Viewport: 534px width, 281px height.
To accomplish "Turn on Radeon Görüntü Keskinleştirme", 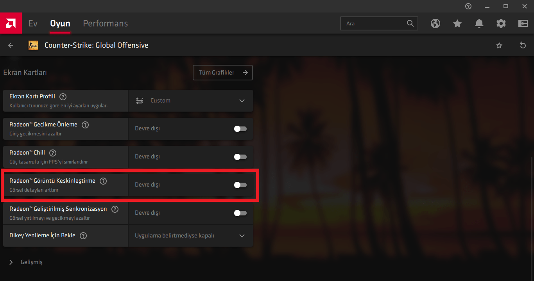I will click(x=240, y=185).
